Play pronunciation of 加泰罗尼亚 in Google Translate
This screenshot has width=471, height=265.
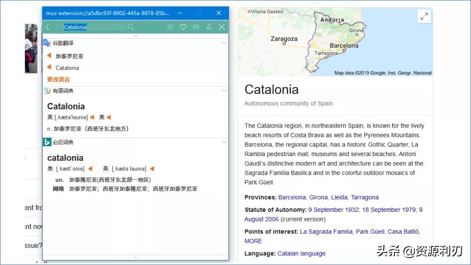pos(49,55)
